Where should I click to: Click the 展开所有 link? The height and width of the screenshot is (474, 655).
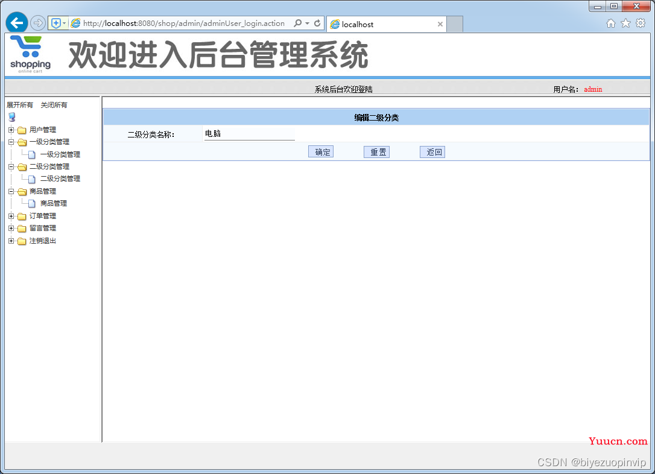point(20,105)
